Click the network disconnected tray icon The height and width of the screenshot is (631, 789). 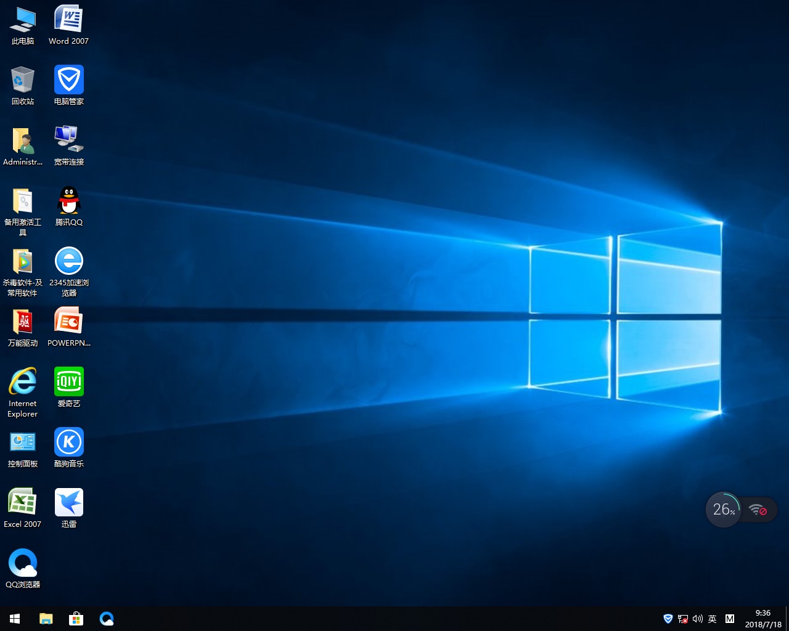coord(683,619)
